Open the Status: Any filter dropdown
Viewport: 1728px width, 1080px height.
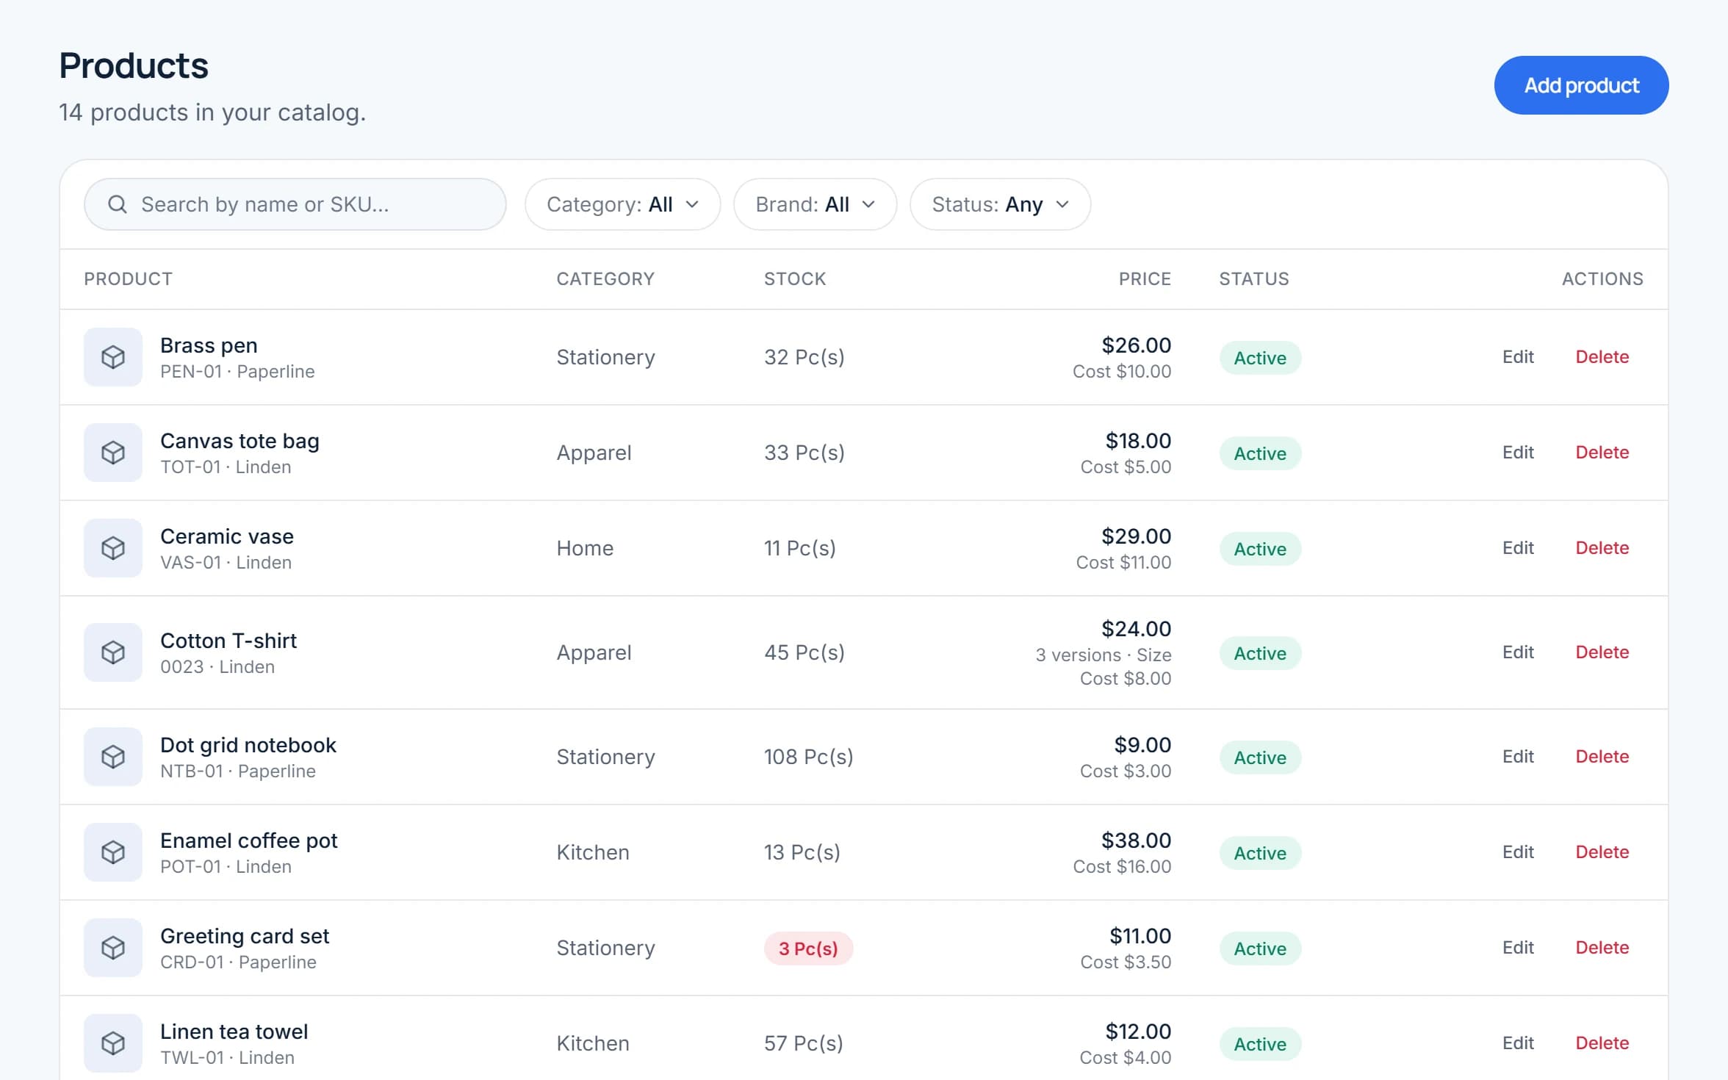pyautogui.click(x=1000, y=204)
